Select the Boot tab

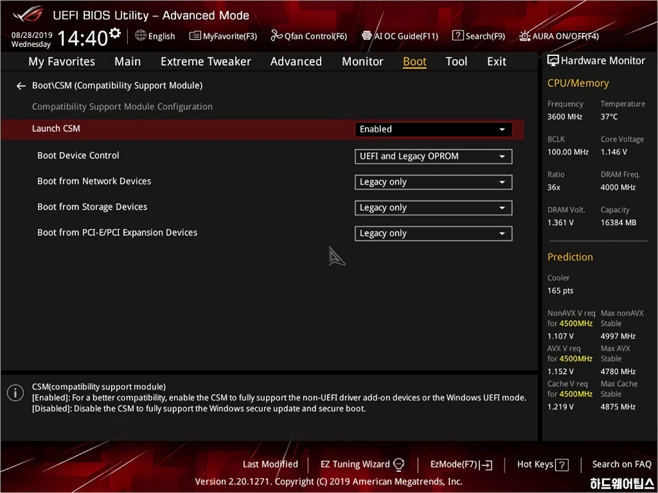pyautogui.click(x=414, y=61)
